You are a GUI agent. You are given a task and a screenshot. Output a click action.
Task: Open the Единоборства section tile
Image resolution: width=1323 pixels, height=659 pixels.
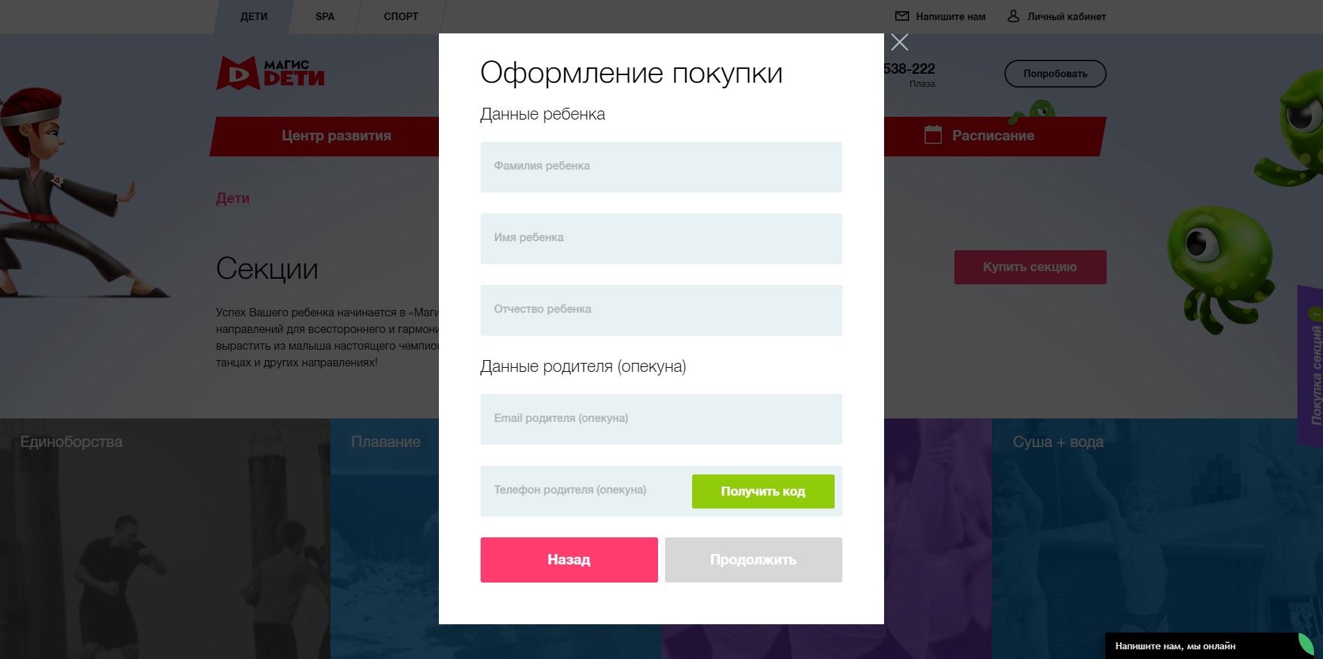[165, 539]
